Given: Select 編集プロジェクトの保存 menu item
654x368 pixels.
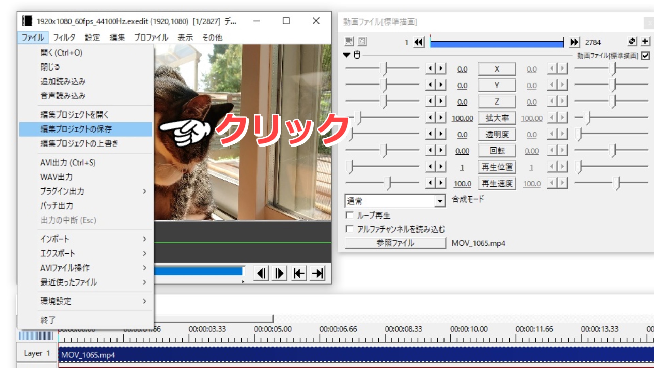Looking at the screenshot, I should coord(85,129).
